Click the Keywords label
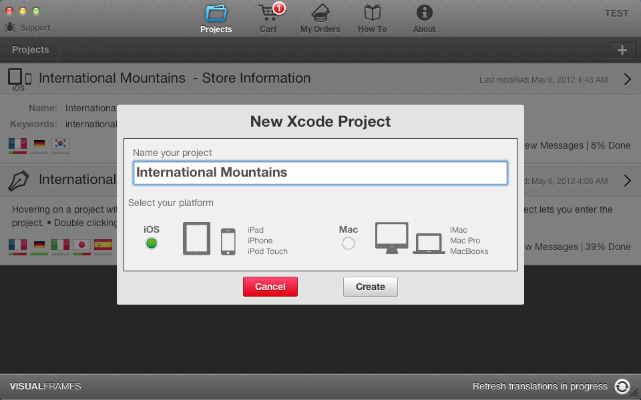 (x=34, y=124)
